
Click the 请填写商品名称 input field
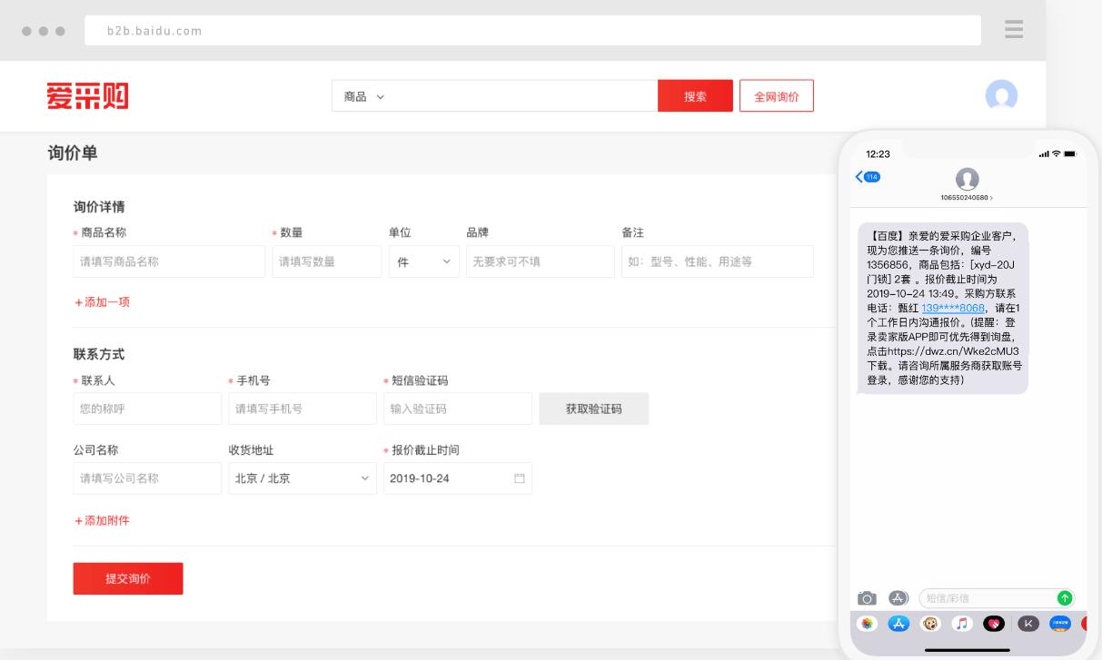[x=169, y=261]
